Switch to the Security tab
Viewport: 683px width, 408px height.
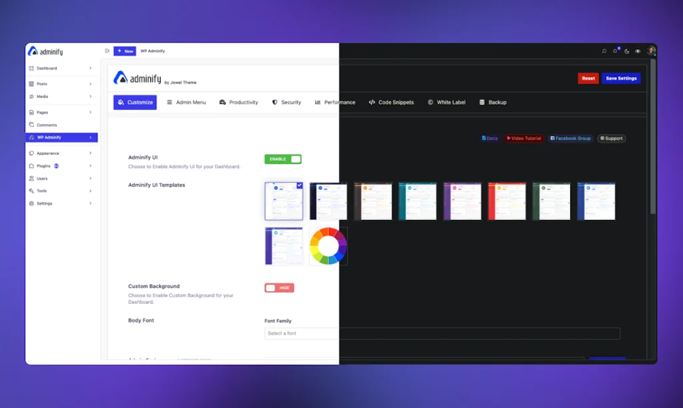click(287, 102)
